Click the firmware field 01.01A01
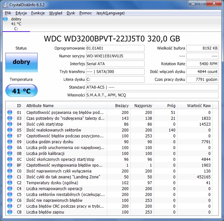Viewport: 224px width, 221px height. (115, 48)
